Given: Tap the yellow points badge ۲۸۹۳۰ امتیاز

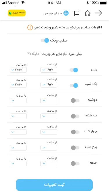Looking at the screenshot, I should pyautogui.click(x=17, y=13).
